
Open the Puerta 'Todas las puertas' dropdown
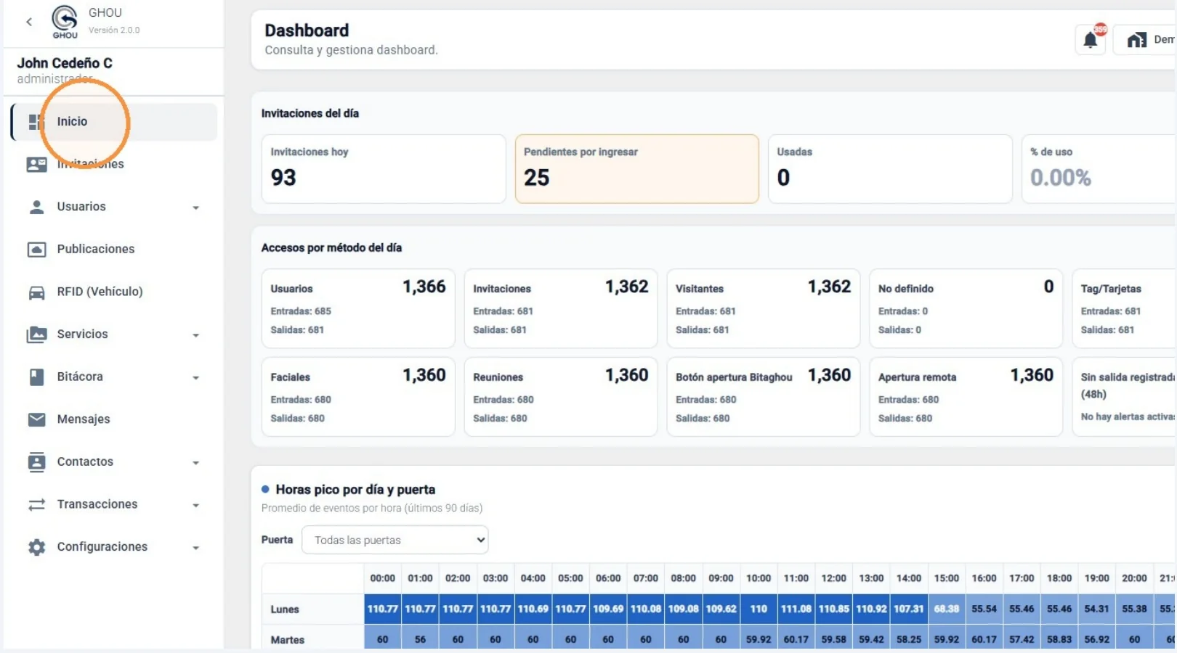pyautogui.click(x=395, y=540)
